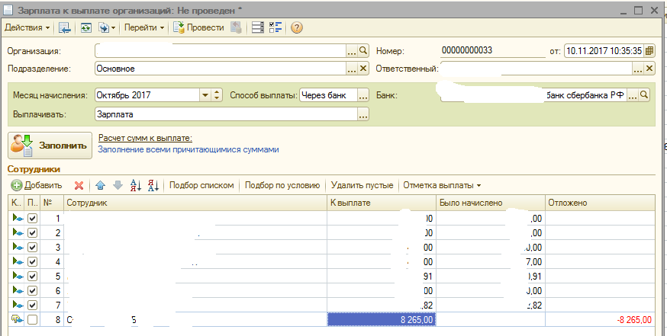Click the red X delete row icon
The width and height of the screenshot is (667, 336).
(78, 185)
